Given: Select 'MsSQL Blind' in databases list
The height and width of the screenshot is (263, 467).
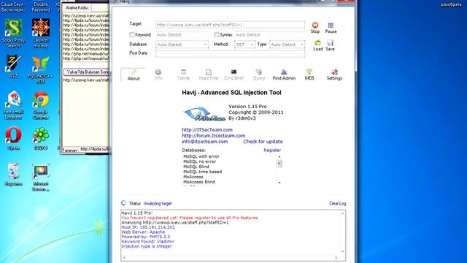Looking at the screenshot, I should point(196,167).
